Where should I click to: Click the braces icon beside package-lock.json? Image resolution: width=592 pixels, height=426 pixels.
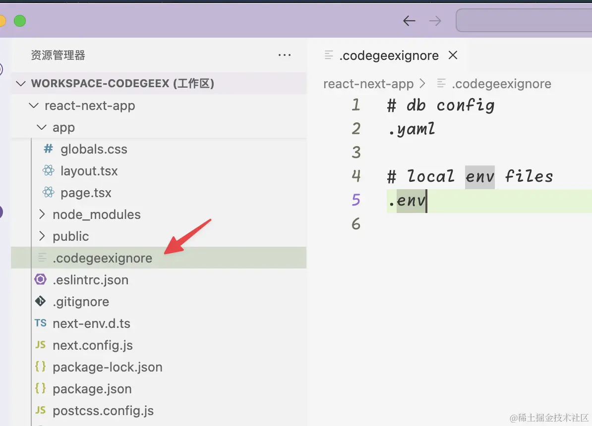[40, 367]
